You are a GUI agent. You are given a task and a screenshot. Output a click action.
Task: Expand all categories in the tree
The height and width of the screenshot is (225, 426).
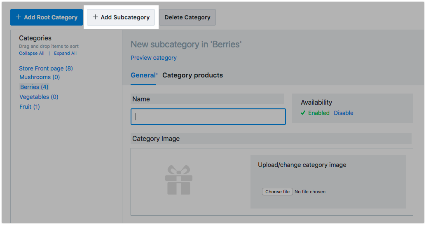[65, 53]
